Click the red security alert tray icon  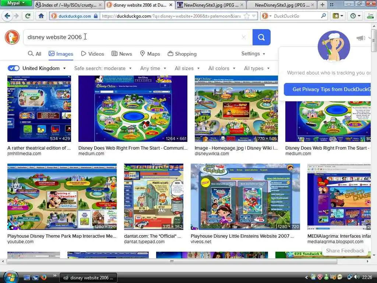320,277
